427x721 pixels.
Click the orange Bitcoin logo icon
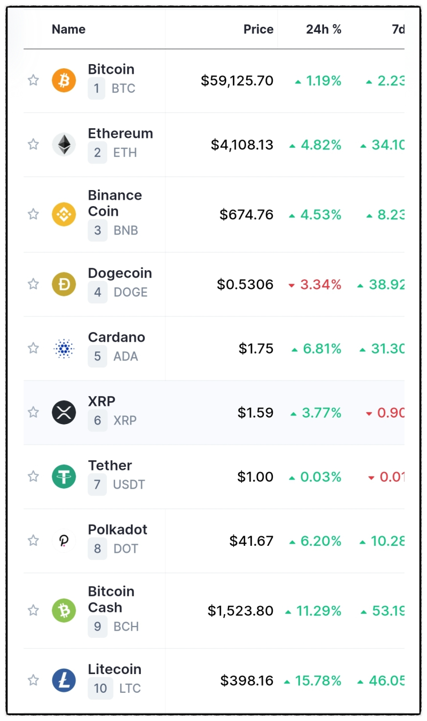(x=64, y=81)
